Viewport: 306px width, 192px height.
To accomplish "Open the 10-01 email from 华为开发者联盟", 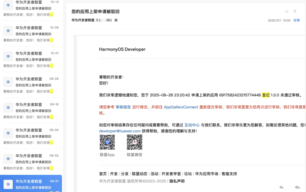I will point(31,59).
